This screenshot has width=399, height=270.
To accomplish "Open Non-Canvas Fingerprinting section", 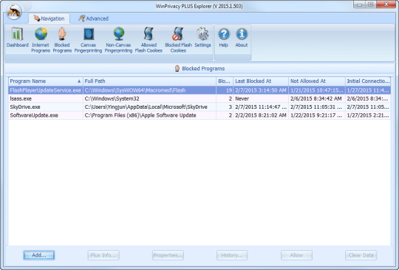I will click(x=118, y=40).
